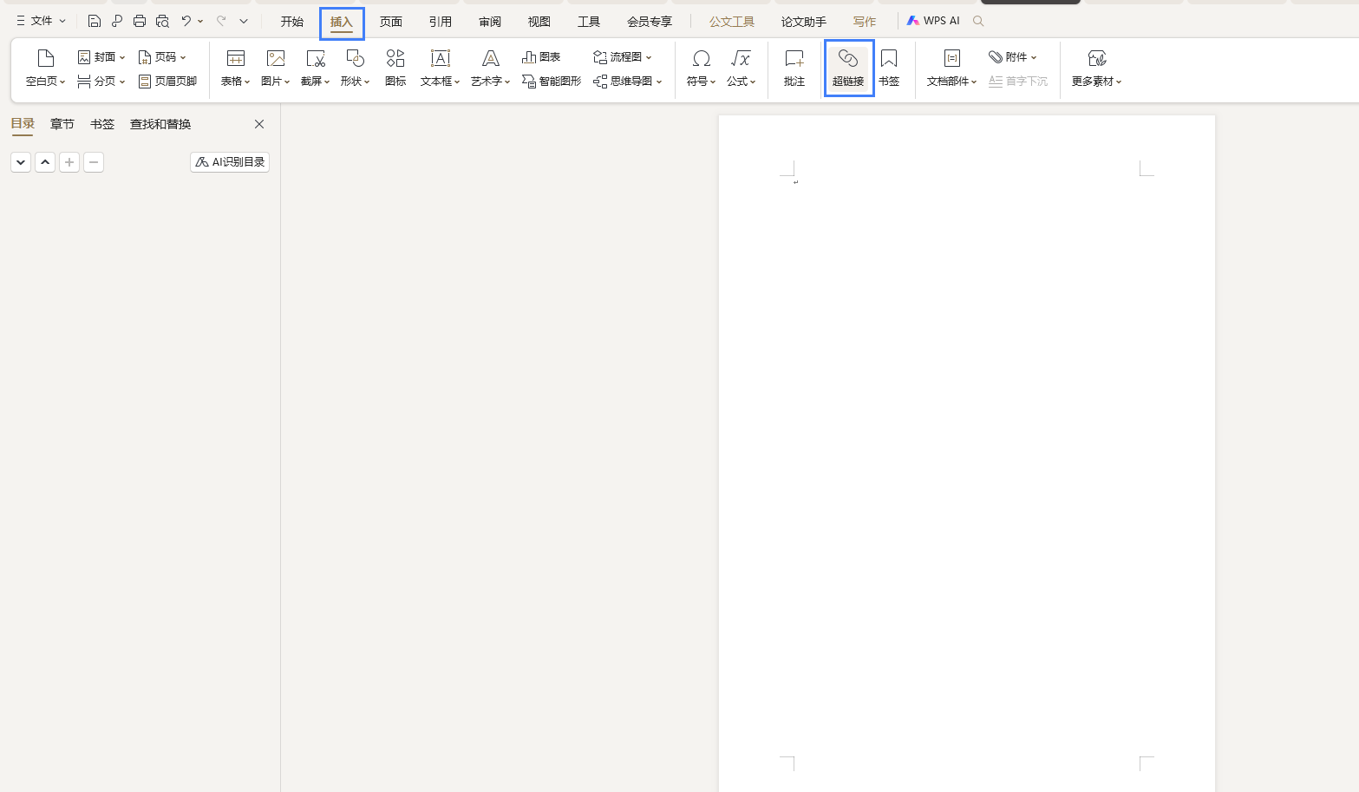Expand the undo history dropdown arrow
1359x792 pixels.
coord(200,21)
